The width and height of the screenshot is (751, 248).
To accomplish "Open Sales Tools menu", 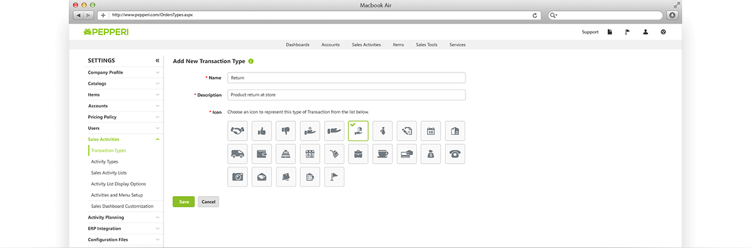I will pyautogui.click(x=427, y=45).
